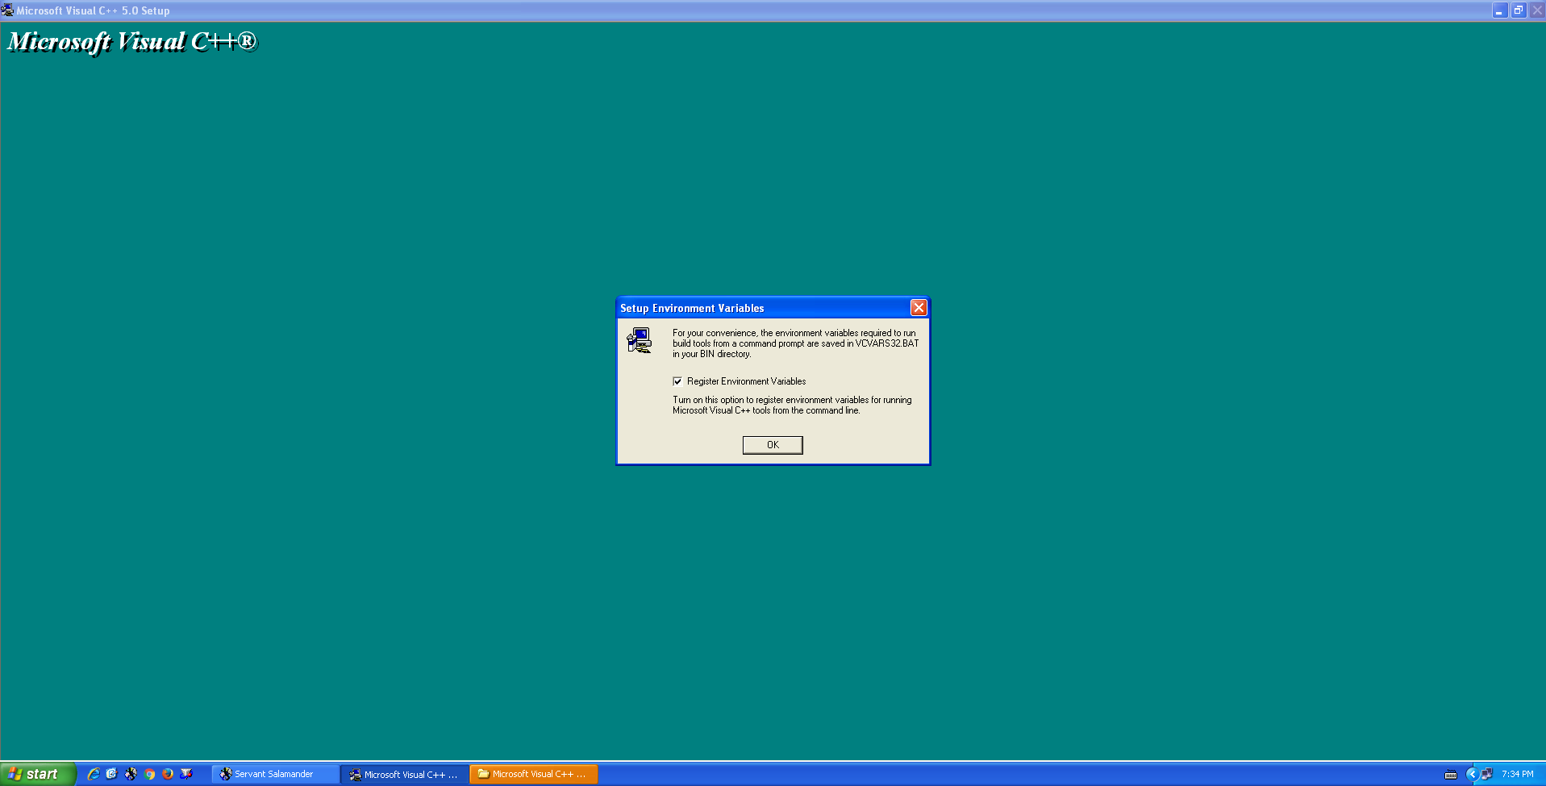1546x786 pixels.
Task: Click the taskbar clock showing 7:34 PM
Action: 1517,774
